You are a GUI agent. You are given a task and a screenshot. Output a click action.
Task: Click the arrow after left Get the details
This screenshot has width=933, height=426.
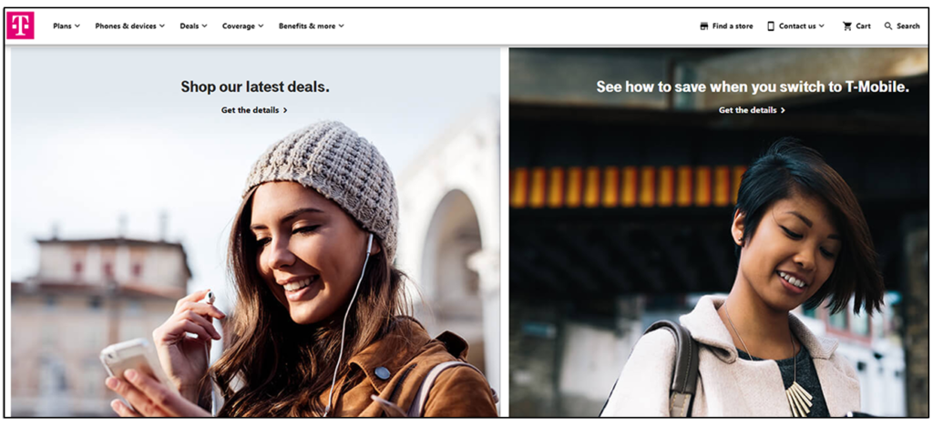coord(285,110)
